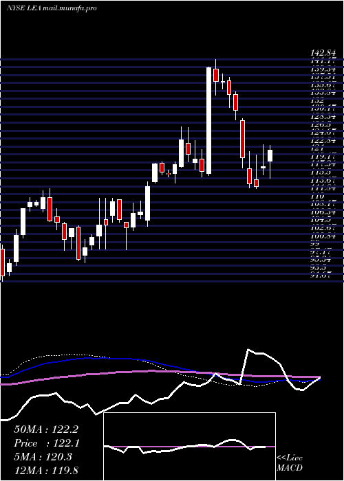Click the 110 price axis label
344x481 pixels.
(x=318, y=197)
